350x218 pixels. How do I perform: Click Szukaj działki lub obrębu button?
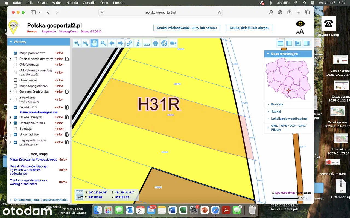click(249, 28)
